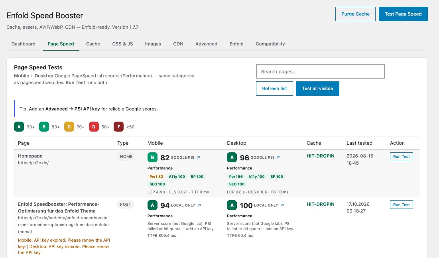
Task: Switch to the CDN tab
Action: coord(178,44)
